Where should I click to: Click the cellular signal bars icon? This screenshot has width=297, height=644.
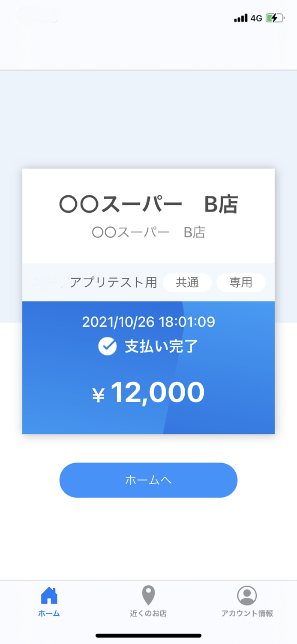(x=241, y=18)
